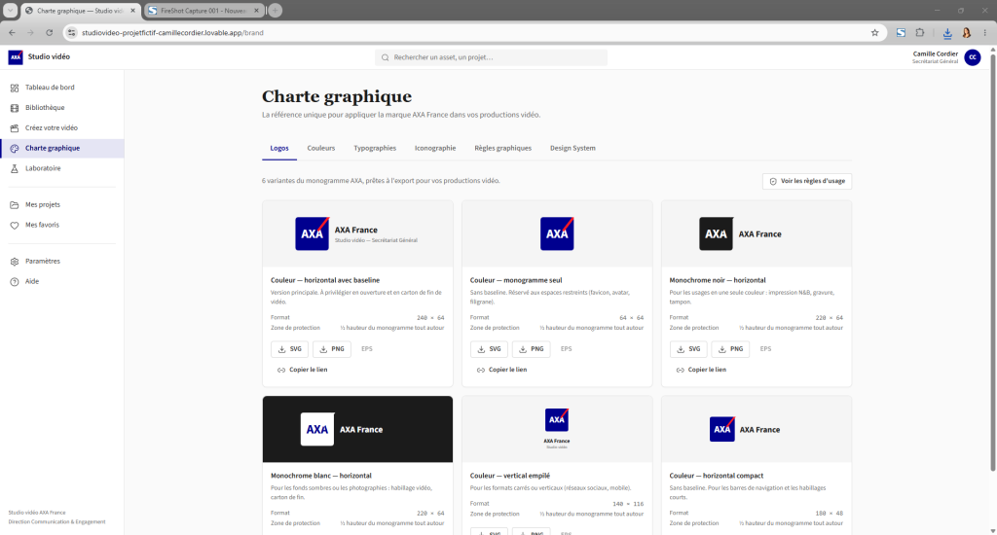Download SVG of horizontal avec baseline logo
Image resolution: width=997 pixels, height=535 pixels.
point(289,349)
